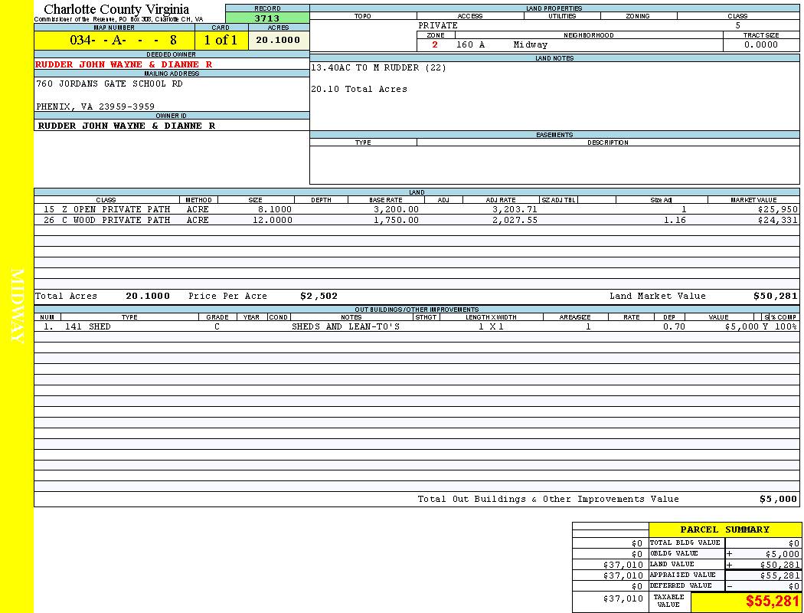Viewport: 804px width, 613px height.
Task: Click the record number 3713 field
Action: [x=267, y=18]
